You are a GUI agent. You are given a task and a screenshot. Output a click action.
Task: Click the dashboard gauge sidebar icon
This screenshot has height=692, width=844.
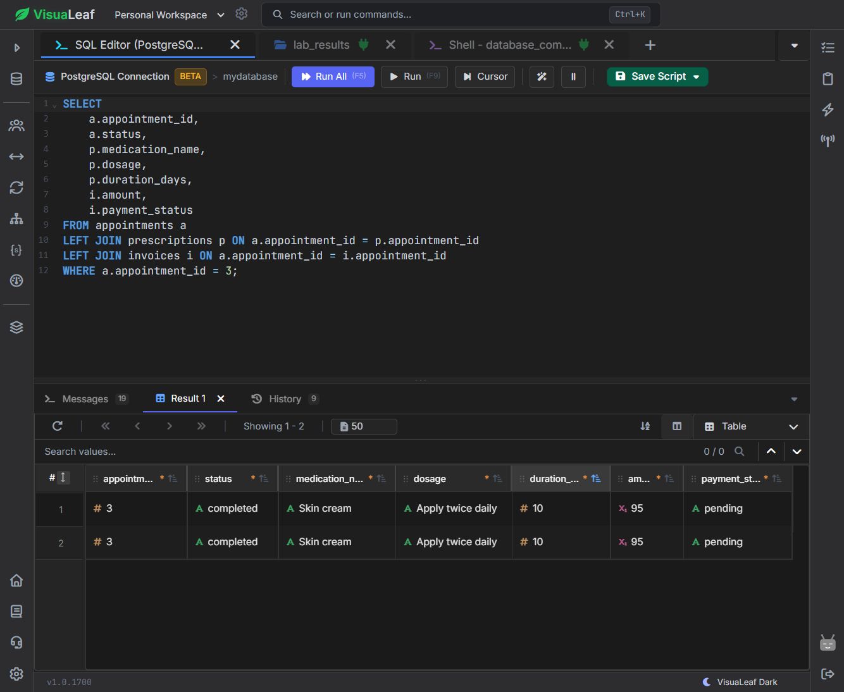pos(16,280)
